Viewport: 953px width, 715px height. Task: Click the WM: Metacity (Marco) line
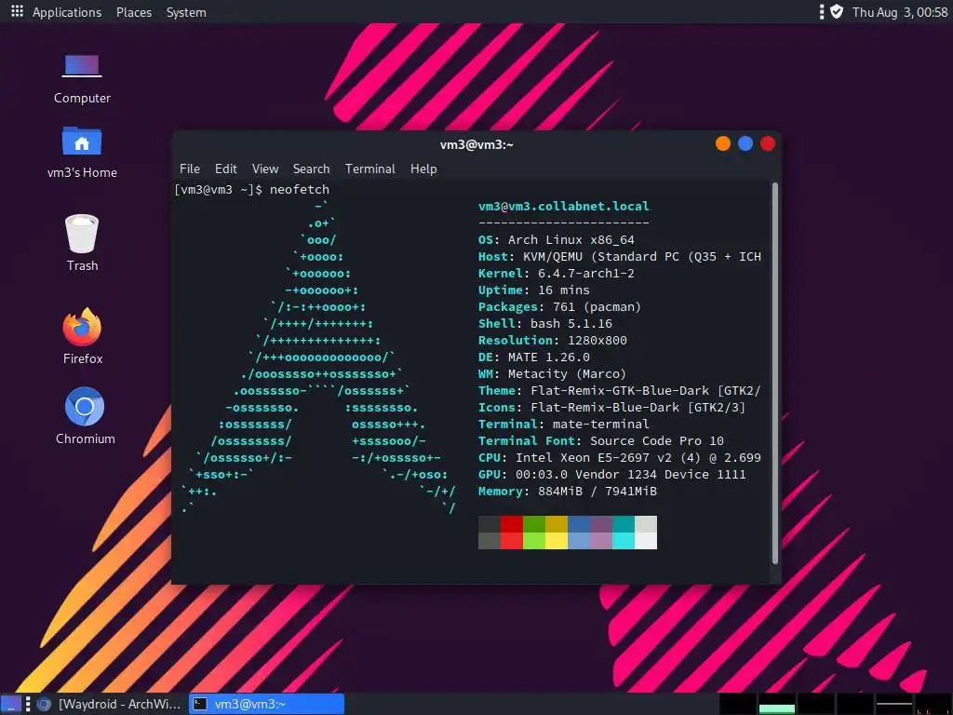(553, 374)
